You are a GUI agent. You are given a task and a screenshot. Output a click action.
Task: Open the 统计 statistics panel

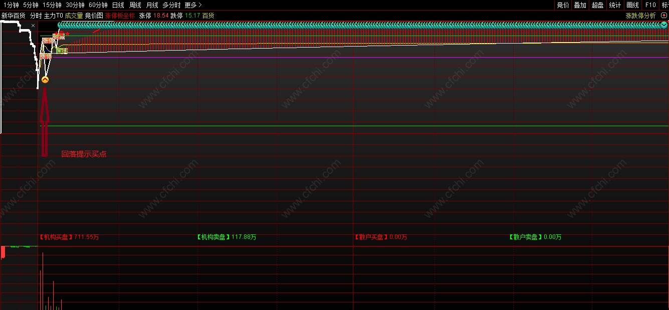[x=615, y=5]
